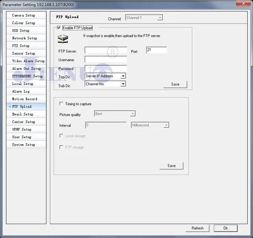
Task: Open the Channel 1 dropdown
Action: coord(144,18)
